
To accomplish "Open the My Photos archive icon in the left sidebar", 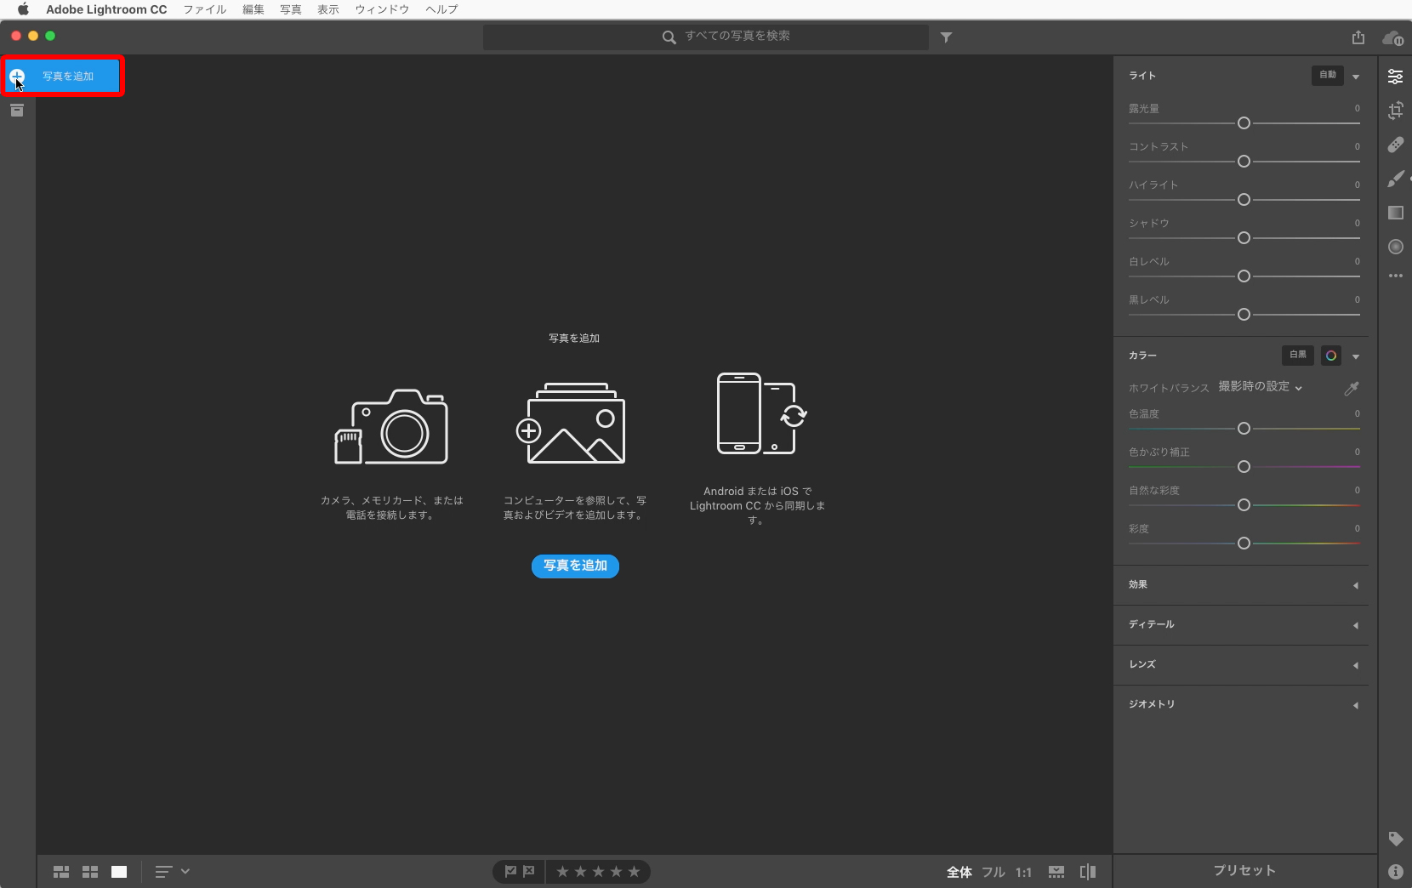I will pyautogui.click(x=17, y=111).
